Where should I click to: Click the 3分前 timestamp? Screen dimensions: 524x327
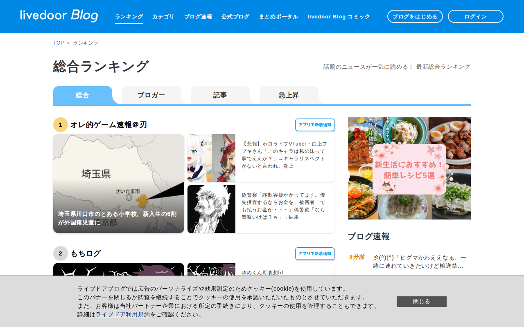click(x=357, y=257)
